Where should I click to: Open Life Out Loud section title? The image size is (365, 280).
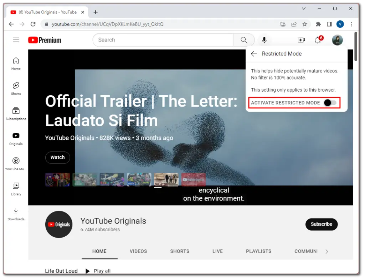[x=61, y=271]
